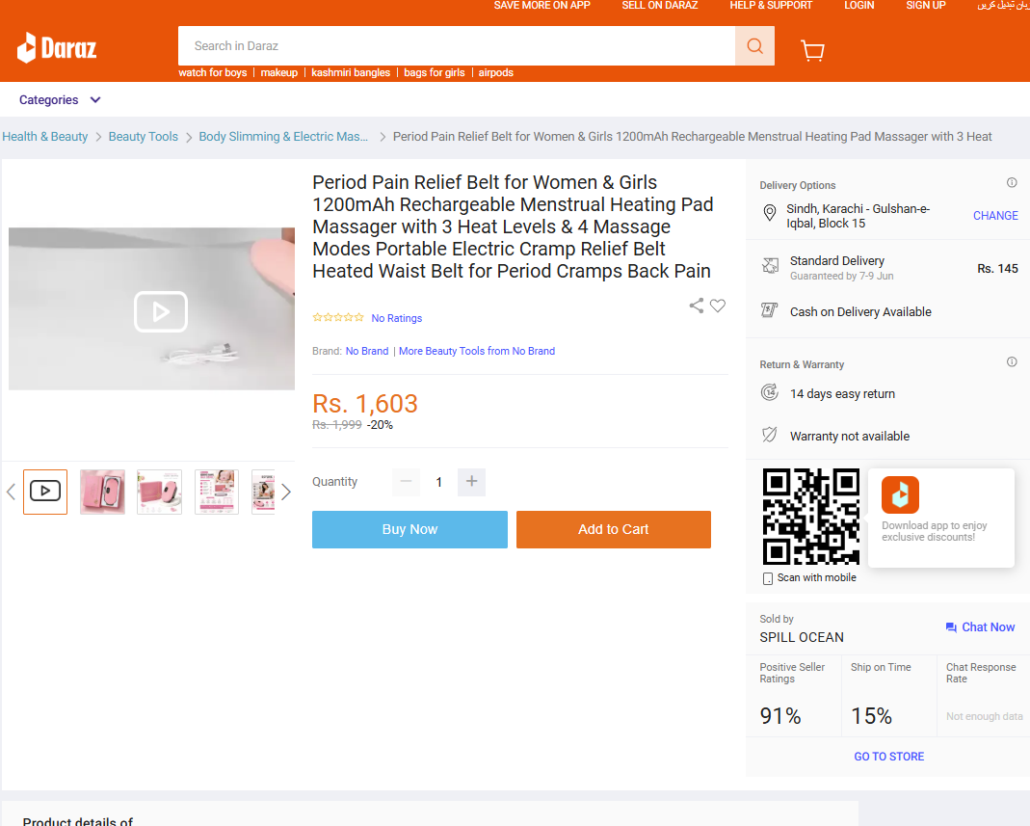Click 'bags for girls' search suggestion
The width and height of the screenshot is (1030, 826).
(x=435, y=73)
